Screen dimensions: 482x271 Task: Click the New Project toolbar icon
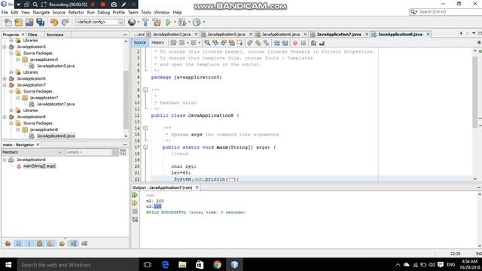[x=18, y=22]
